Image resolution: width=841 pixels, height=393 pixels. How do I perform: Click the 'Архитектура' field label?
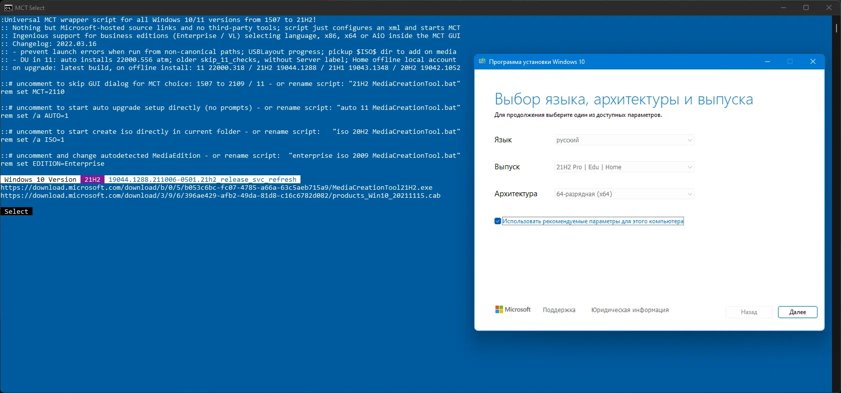coord(516,194)
